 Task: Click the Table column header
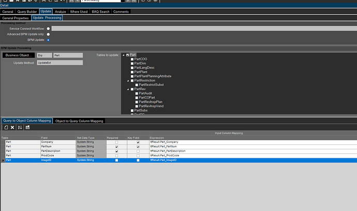coord(21,138)
